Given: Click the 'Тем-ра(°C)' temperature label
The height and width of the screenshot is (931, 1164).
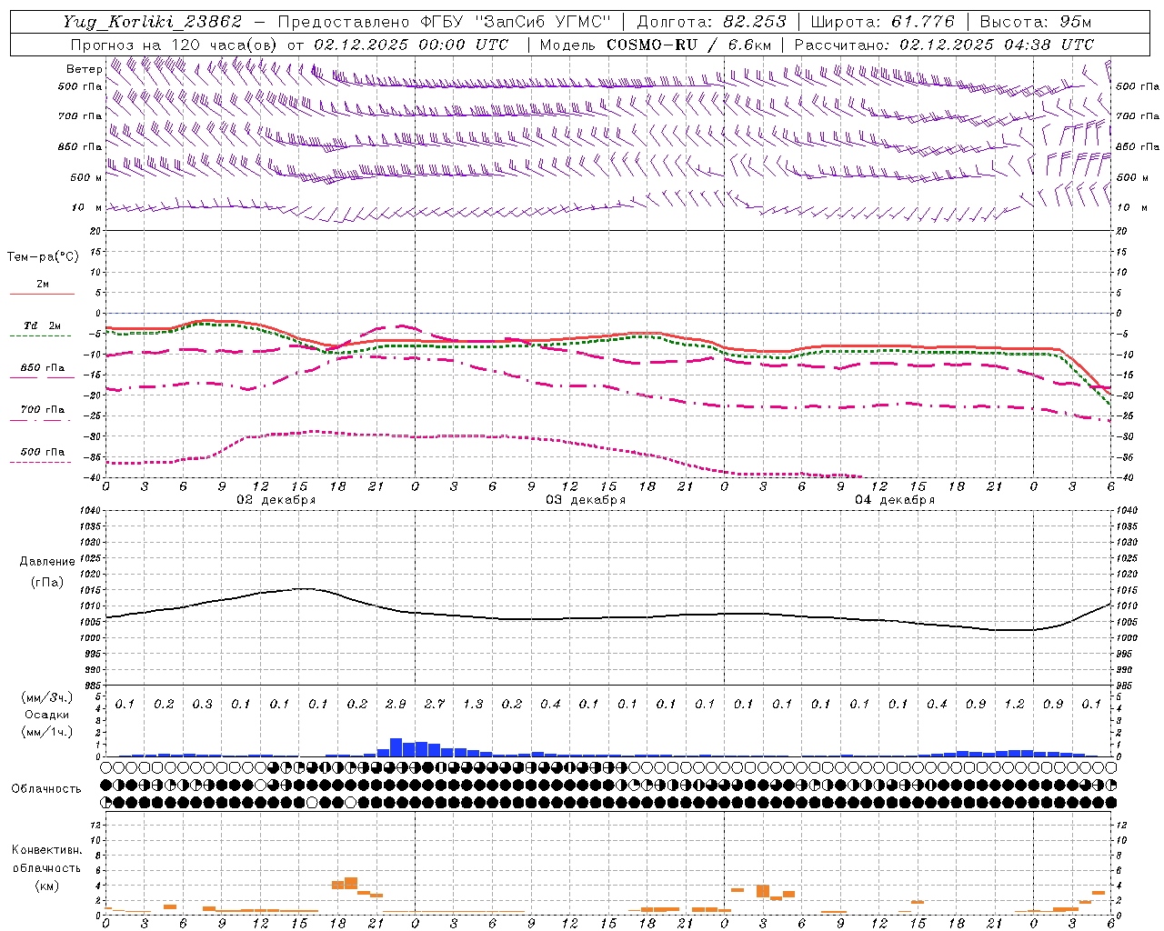Looking at the screenshot, I should click(x=43, y=256).
